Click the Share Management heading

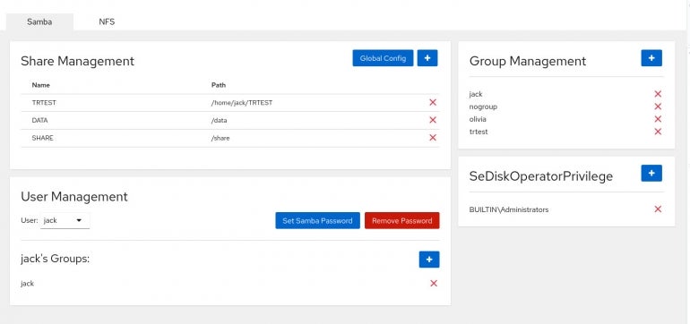77,61
